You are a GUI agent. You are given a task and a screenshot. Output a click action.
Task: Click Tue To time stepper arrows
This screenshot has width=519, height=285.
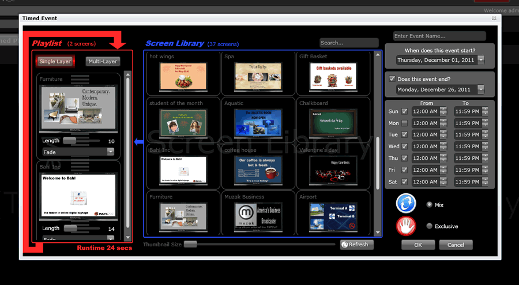coord(485,135)
